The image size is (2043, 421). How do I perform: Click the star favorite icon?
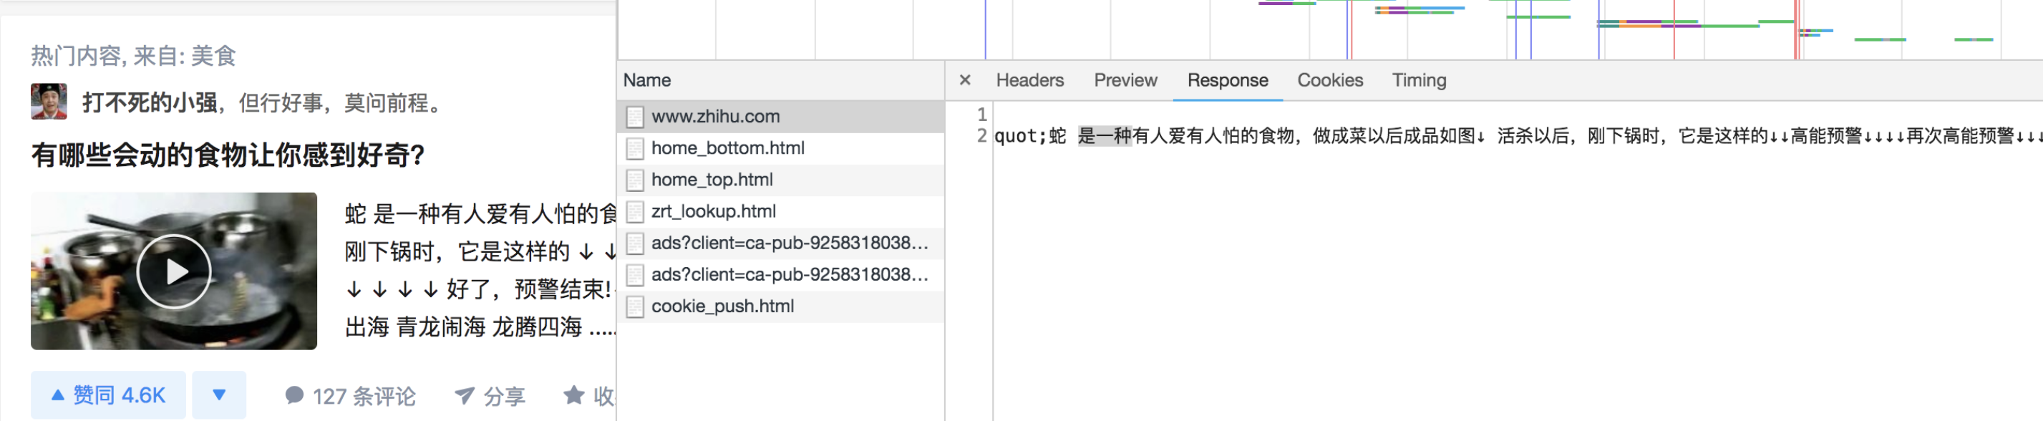[x=573, y=395]
